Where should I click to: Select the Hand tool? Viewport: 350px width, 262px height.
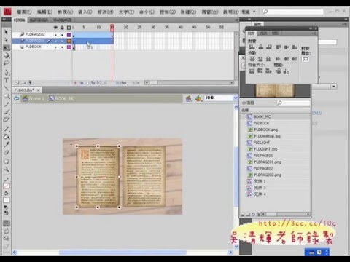tap(7, 162)
